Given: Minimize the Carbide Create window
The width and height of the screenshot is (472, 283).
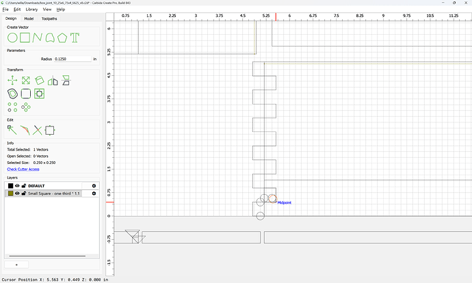Looking at the screenshot, I should 443,3.
